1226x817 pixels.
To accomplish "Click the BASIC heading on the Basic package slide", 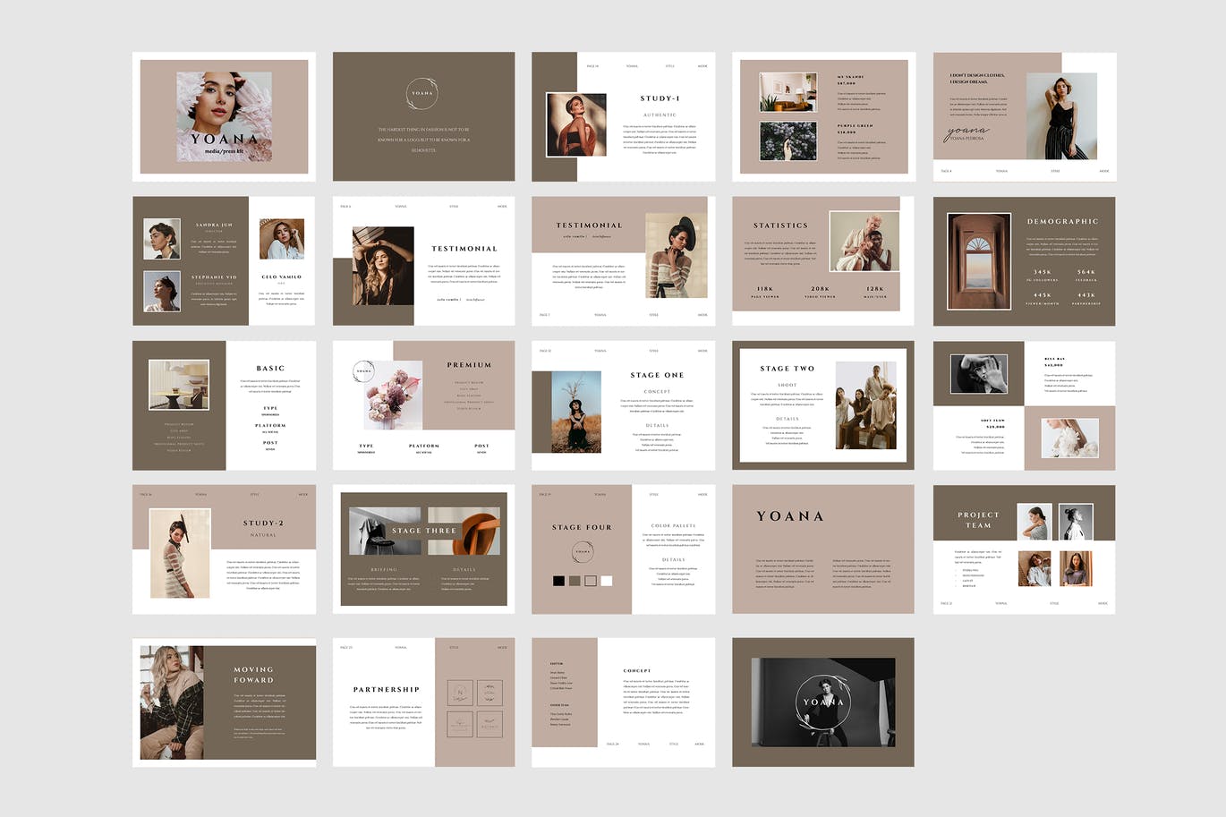I will pos(270,368).
